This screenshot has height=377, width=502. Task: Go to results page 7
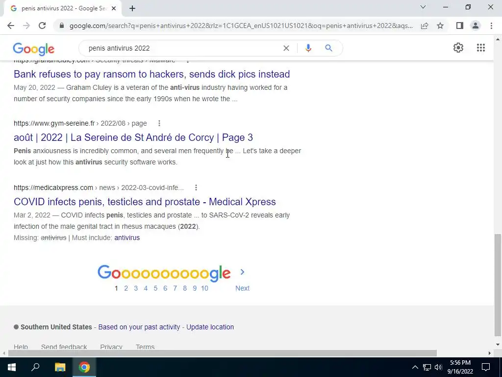(x=175, y=288)
